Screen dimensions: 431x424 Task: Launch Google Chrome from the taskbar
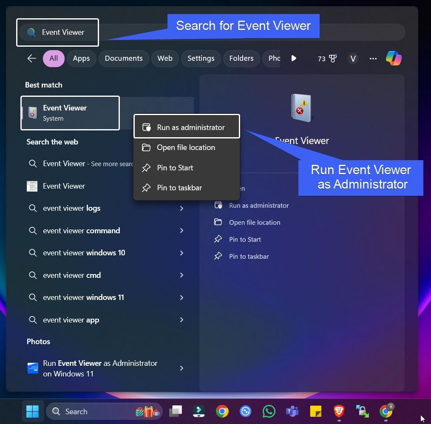point(222,411)
